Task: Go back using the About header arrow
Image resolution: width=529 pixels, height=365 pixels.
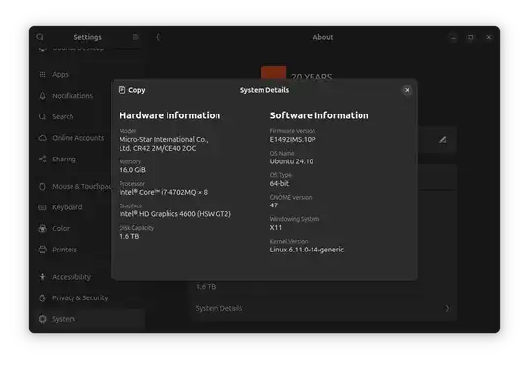Action: pos(158,37)
